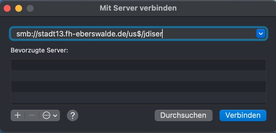Expand the recent servers dropdown arrow
The image size is (276, 133).
click(261, 34)
